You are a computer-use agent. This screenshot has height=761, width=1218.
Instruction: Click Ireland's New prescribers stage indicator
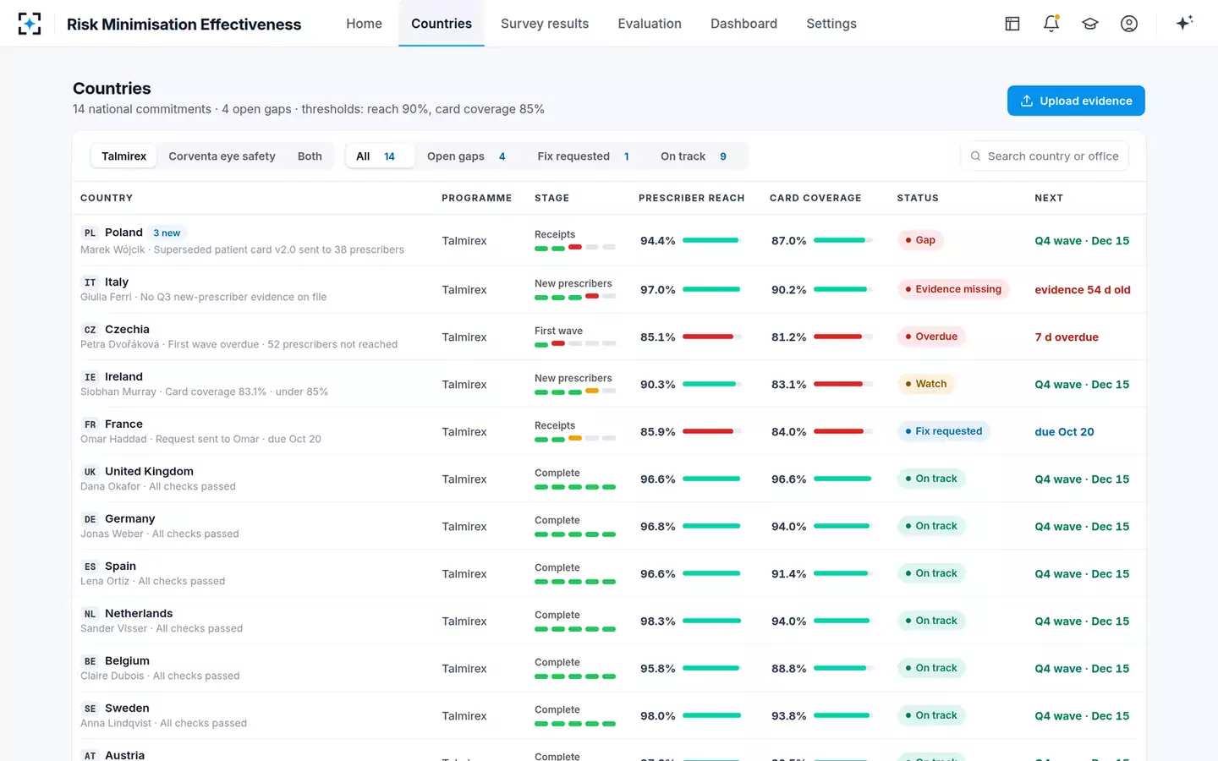pyautogui.click(x=575, y=384)
